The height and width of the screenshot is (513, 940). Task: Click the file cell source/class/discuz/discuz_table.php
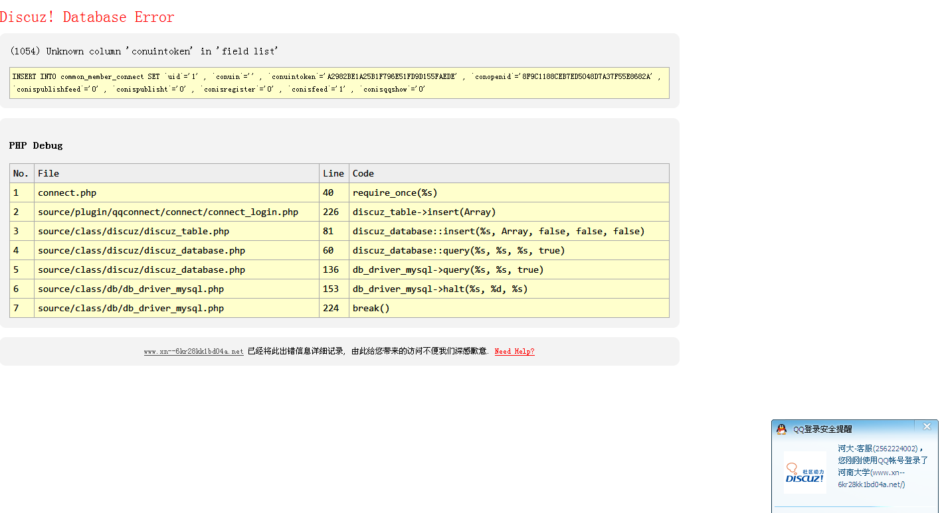(177, 231)
